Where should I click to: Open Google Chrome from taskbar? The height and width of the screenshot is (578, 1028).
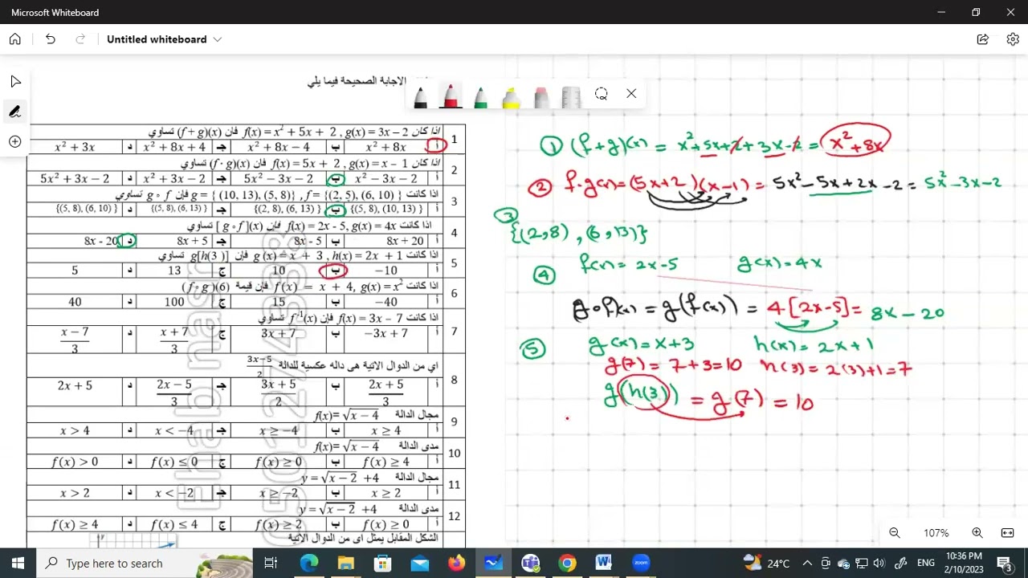567,563
